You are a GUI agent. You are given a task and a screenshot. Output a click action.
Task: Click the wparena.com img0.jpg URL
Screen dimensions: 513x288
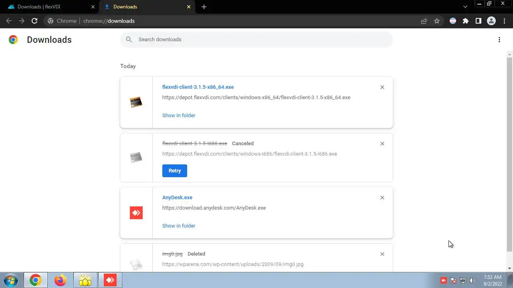coord(233,264)
